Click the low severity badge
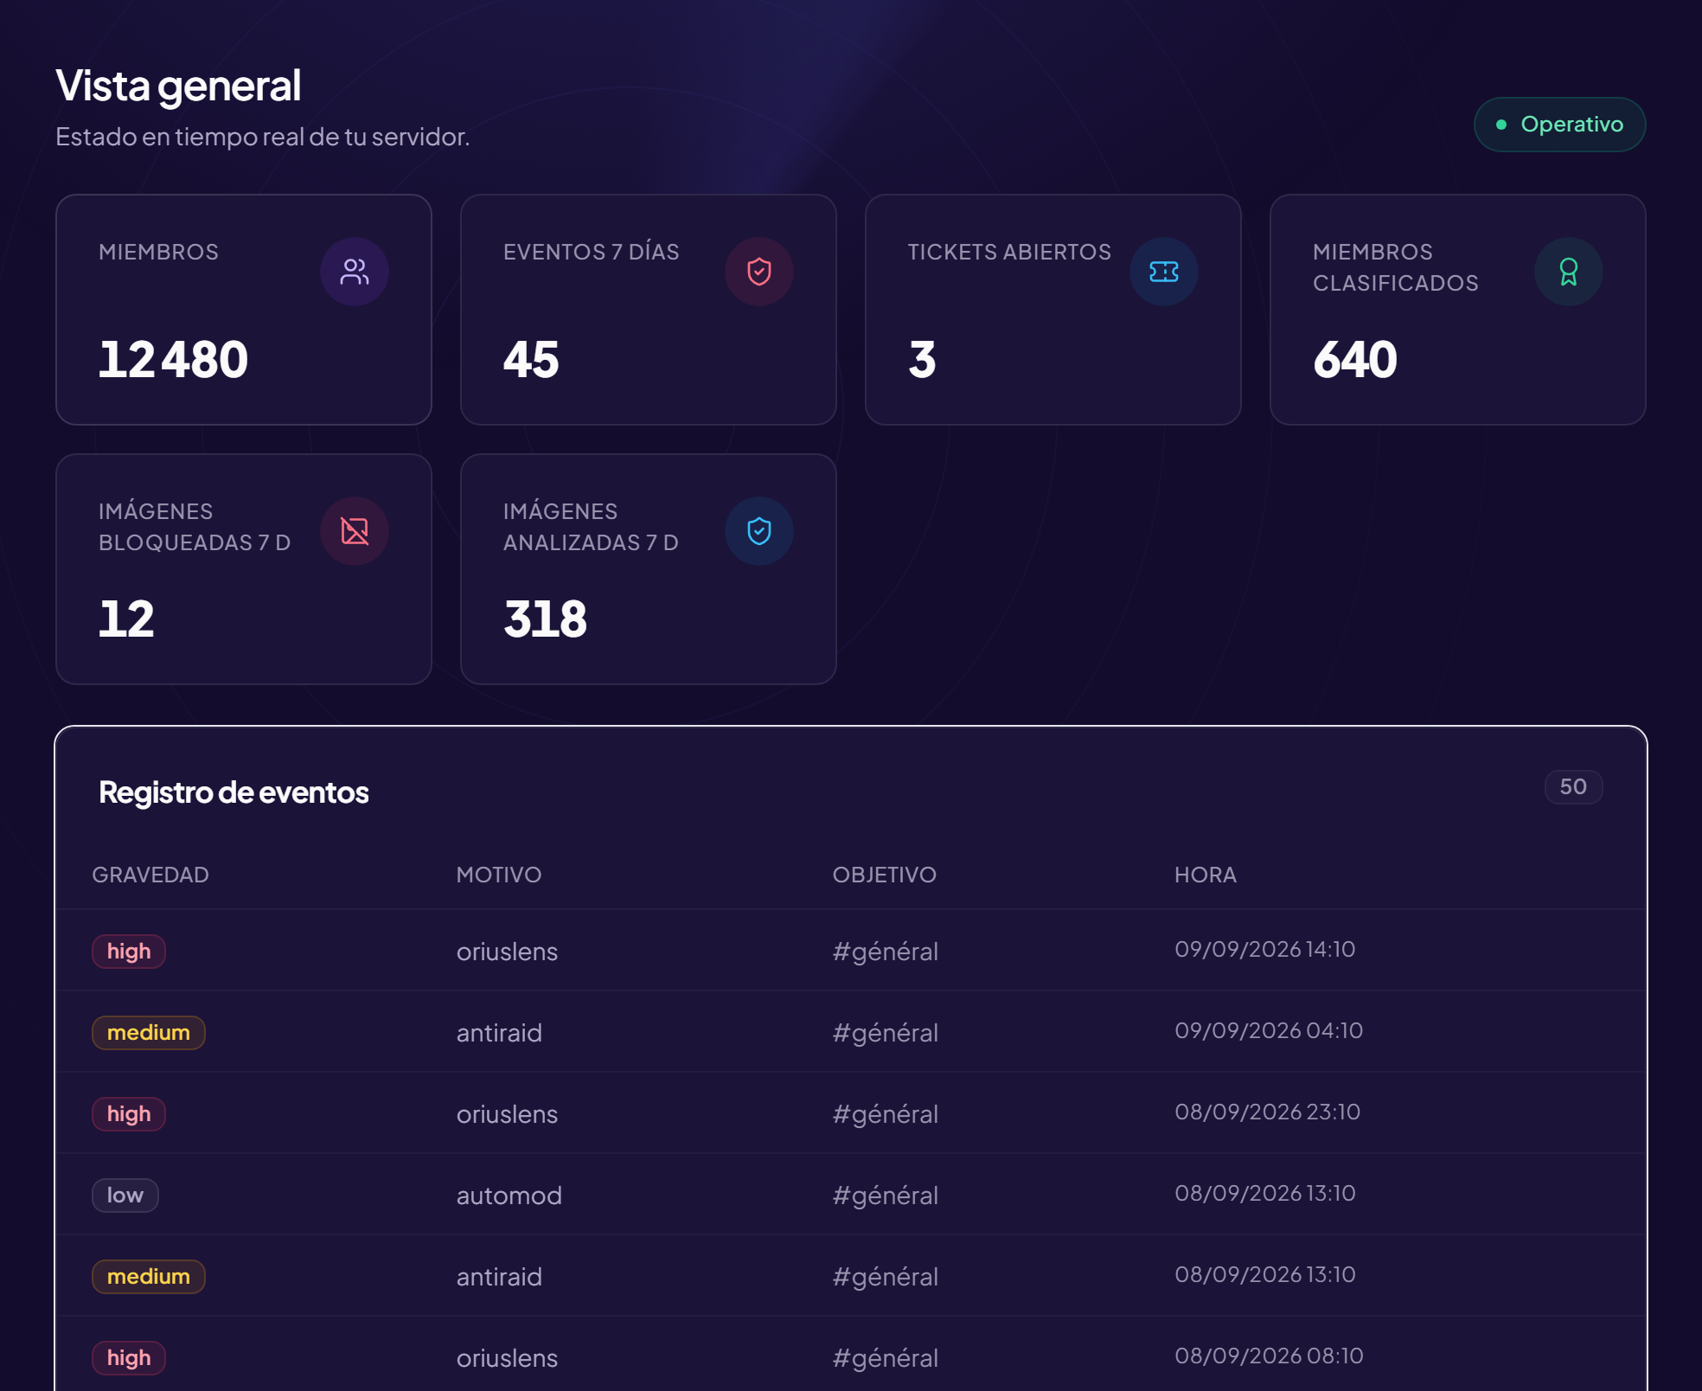Screen dimensions: 1702x1391 click(125, 1195)
